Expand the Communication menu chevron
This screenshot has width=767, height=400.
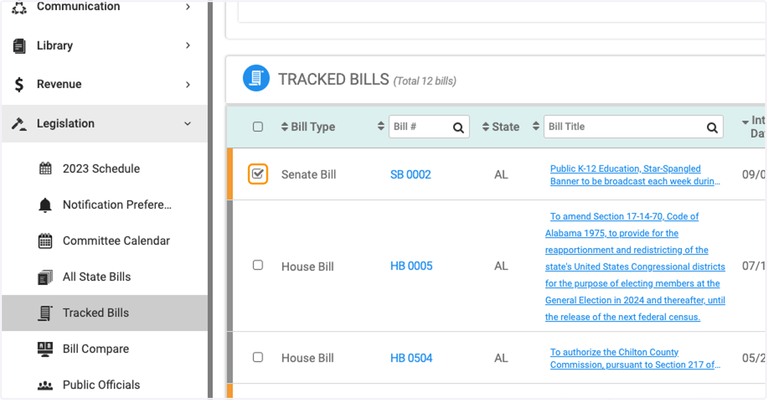188,6
